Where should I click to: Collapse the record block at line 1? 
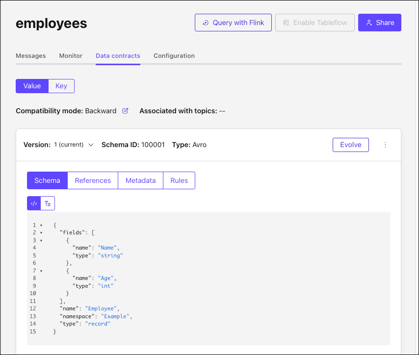(41, 225)
